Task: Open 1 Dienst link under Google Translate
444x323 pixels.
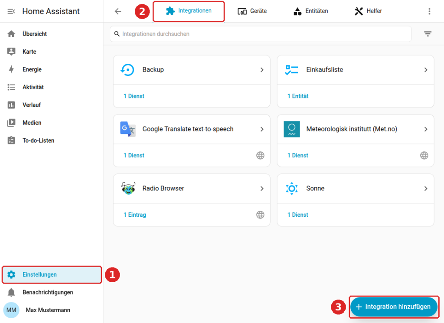Action: click(134, 155)
